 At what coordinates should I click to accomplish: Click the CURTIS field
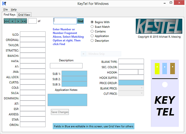[33, 82]
